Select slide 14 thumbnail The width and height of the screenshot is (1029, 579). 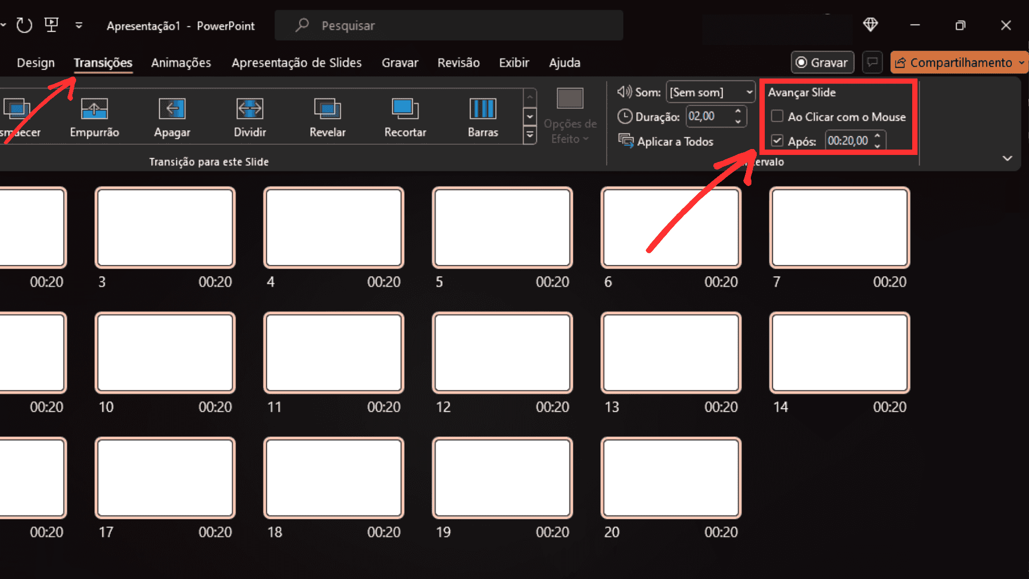[840, 353]
